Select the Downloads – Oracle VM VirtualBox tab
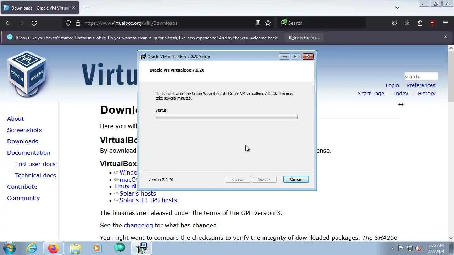This screenshot has height=255, width=454. click(x=40, y=8)
